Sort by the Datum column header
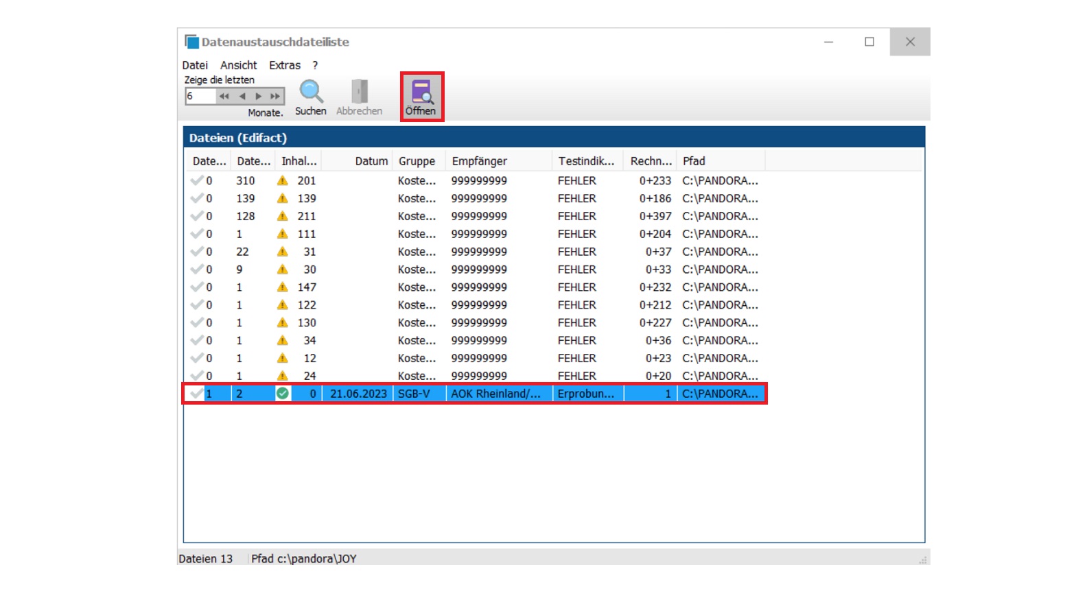1076x598 pixels. (357, 161)
